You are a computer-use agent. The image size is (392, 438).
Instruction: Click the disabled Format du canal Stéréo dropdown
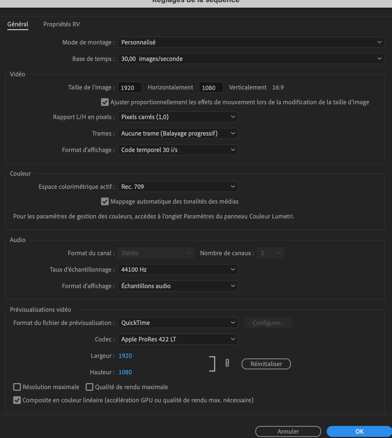156,253
